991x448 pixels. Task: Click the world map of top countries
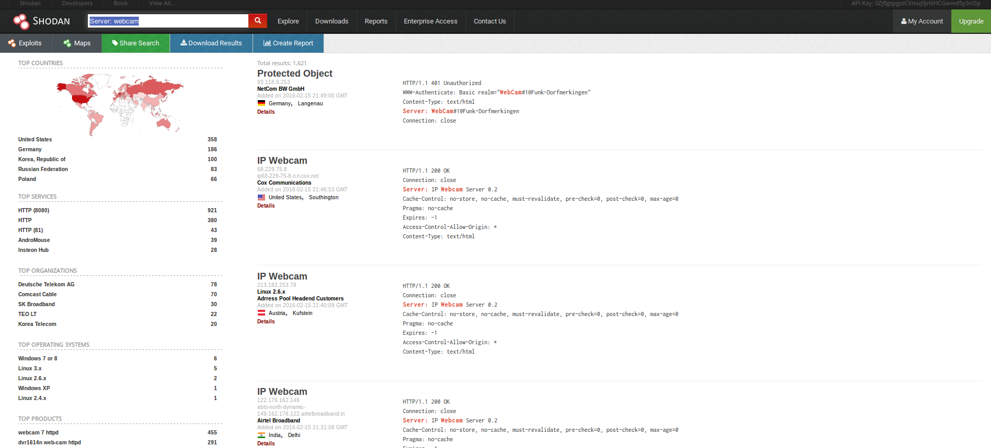pyautogui.click(x=120, y=104)
